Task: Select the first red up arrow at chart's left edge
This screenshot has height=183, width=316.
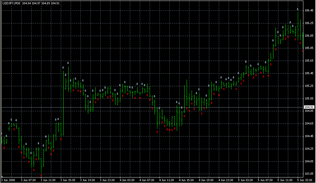Action: coord(4,148)
